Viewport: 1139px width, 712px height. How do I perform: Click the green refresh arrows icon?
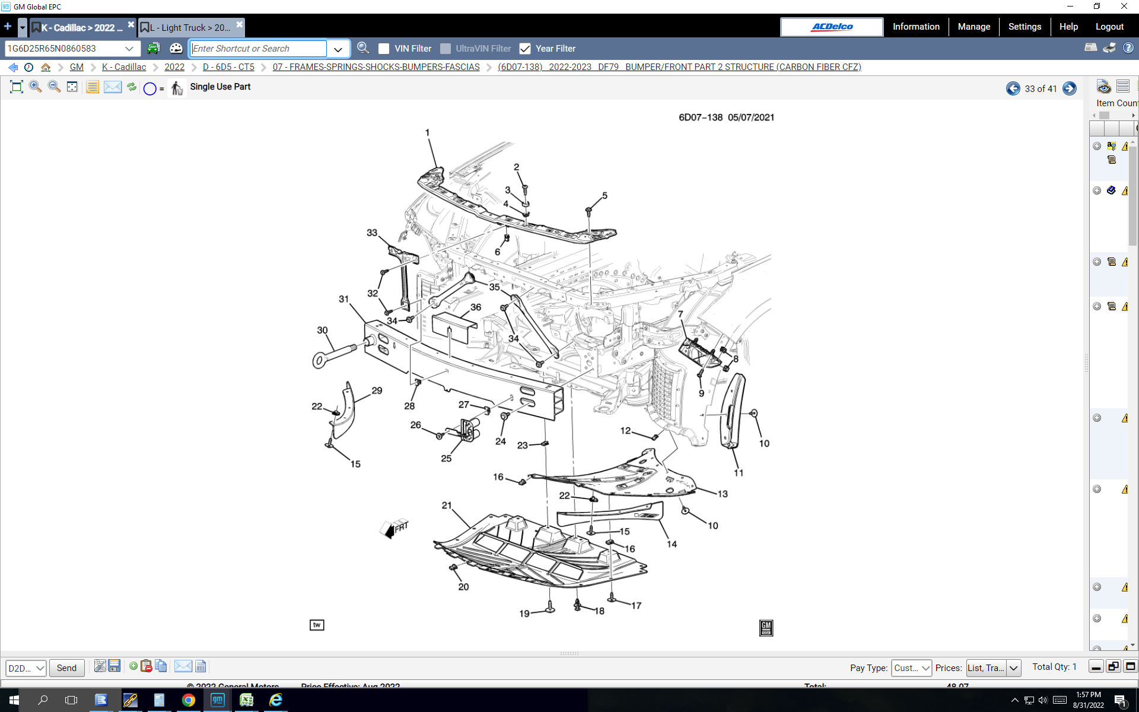(x=132, y=87)
